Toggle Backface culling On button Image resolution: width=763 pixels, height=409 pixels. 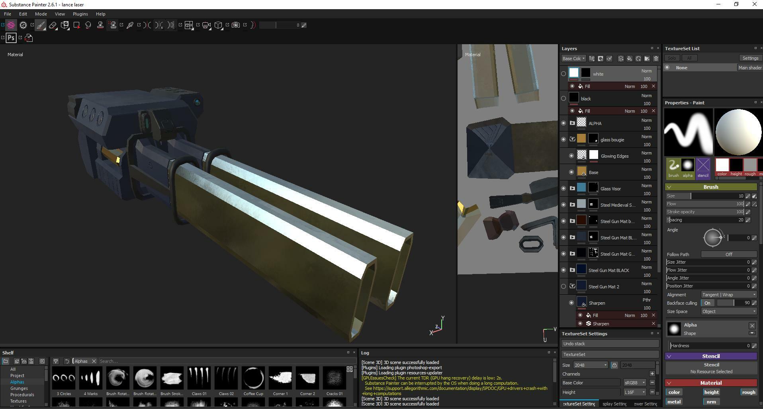(x=707, y=303)
